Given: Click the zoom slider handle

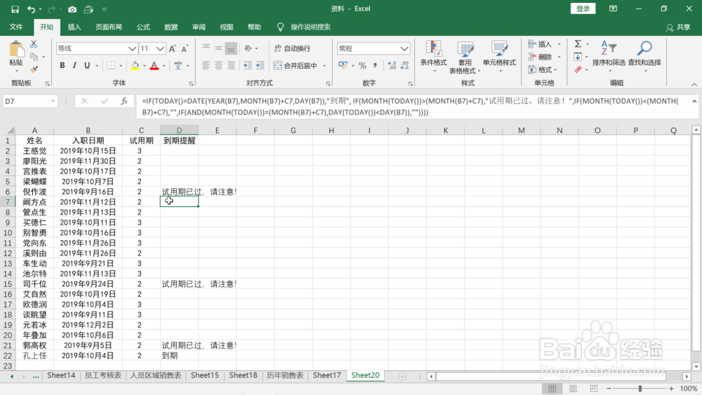Looking at the screenshot, I should pyautogui.click(x=640, y=388).
